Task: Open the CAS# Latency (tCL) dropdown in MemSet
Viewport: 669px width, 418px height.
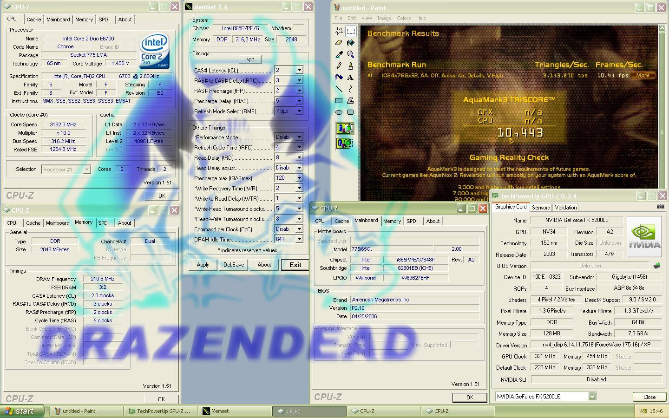Action: point(299,70)
